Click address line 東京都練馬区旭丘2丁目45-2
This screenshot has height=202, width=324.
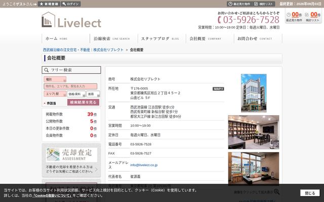155,93
